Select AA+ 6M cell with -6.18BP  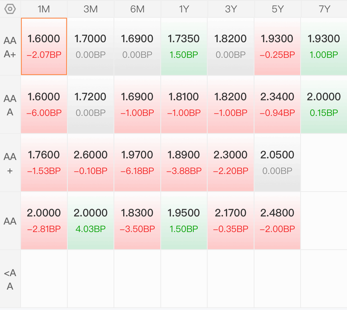137,163
